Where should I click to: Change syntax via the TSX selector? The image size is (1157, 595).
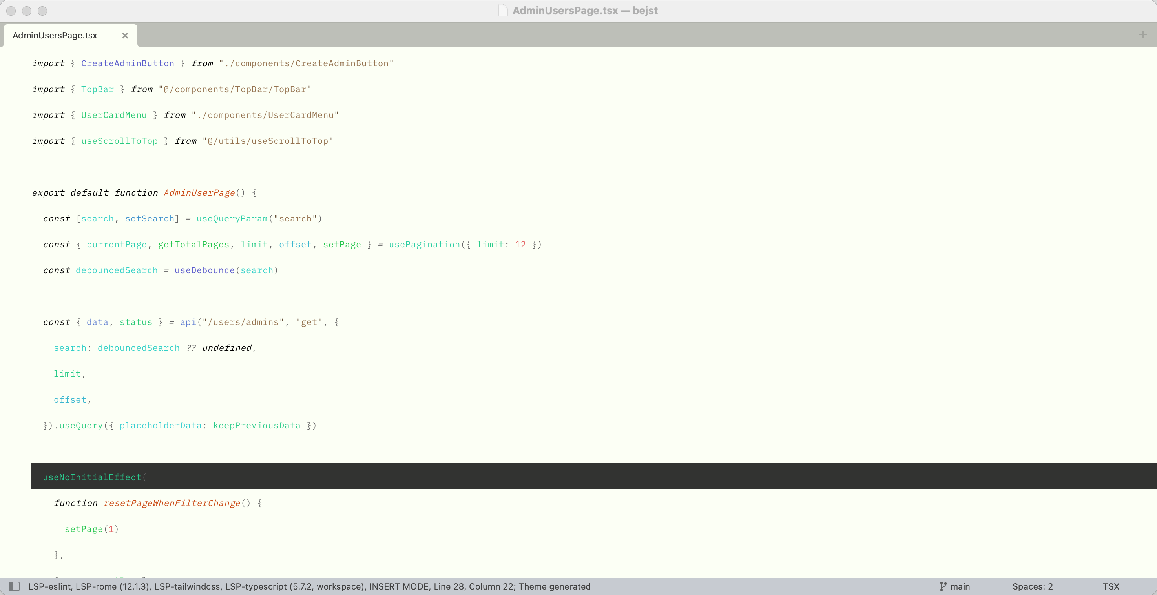pos(1111,586)
